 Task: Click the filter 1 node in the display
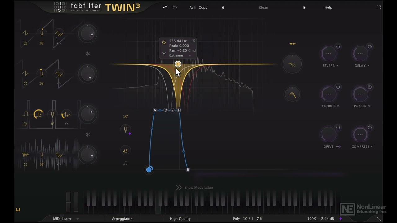pyautogui.click(x=178, y=64)
